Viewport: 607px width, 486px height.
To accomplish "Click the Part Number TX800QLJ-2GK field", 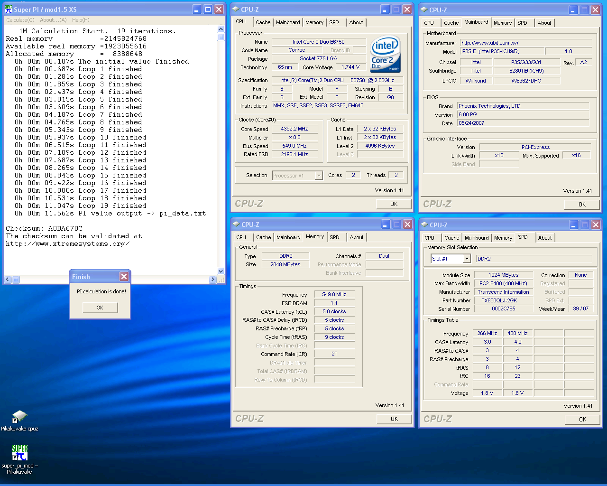I will [503, 300].
